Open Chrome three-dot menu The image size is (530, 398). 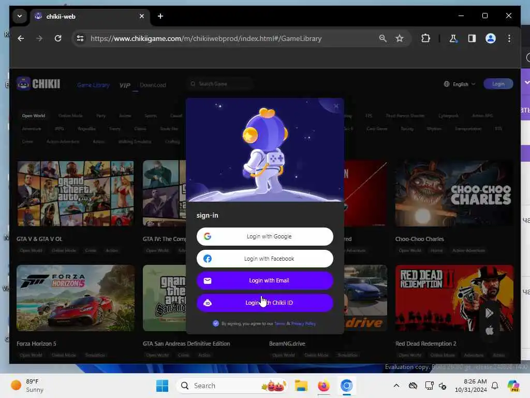pos(509,38)
